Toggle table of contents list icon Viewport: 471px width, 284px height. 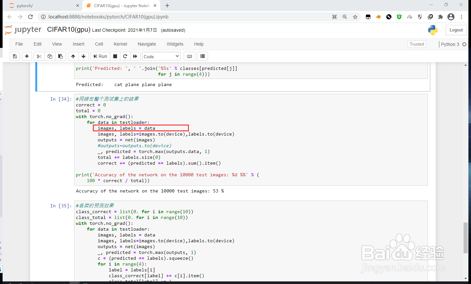[x=203, y=56]
